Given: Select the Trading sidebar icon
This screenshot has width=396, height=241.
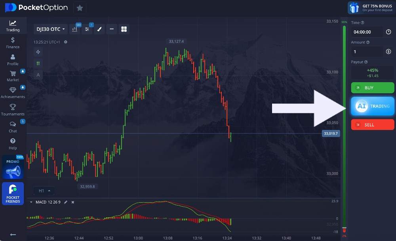Looking at the screenshot, I should point(13,26).
